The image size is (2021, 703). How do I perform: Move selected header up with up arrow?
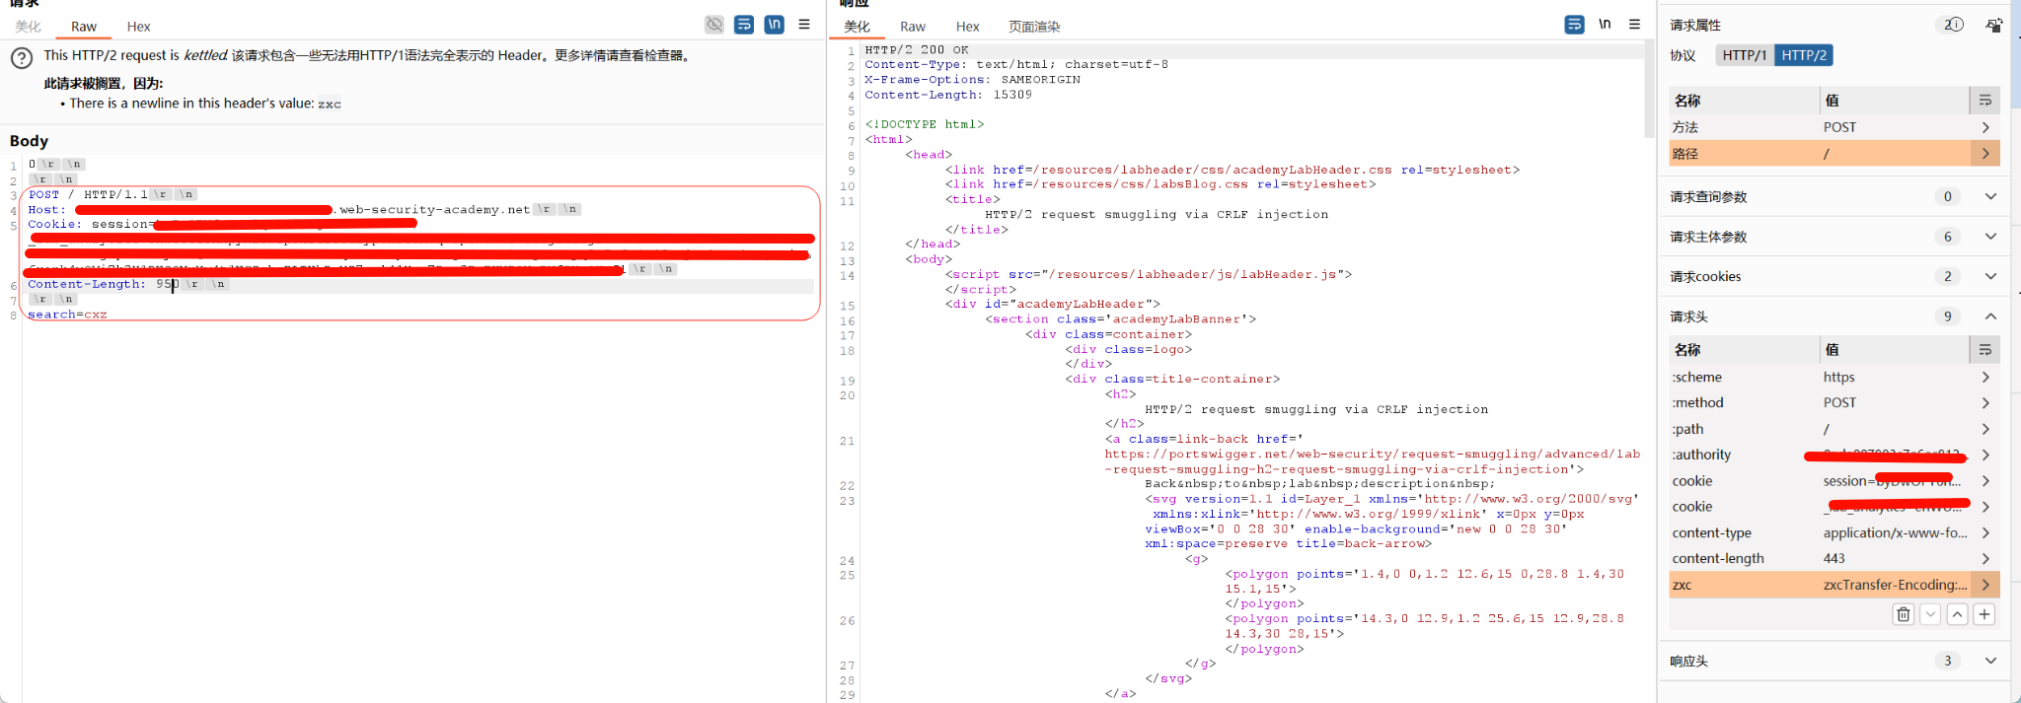(1958, 614)
